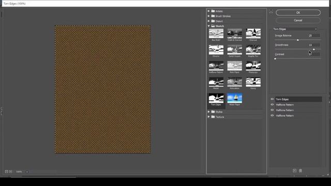This screenshot has width=331, height=186.
Task: Expand the Brush Strokes filter folder
Action: (x=208, y=16)
